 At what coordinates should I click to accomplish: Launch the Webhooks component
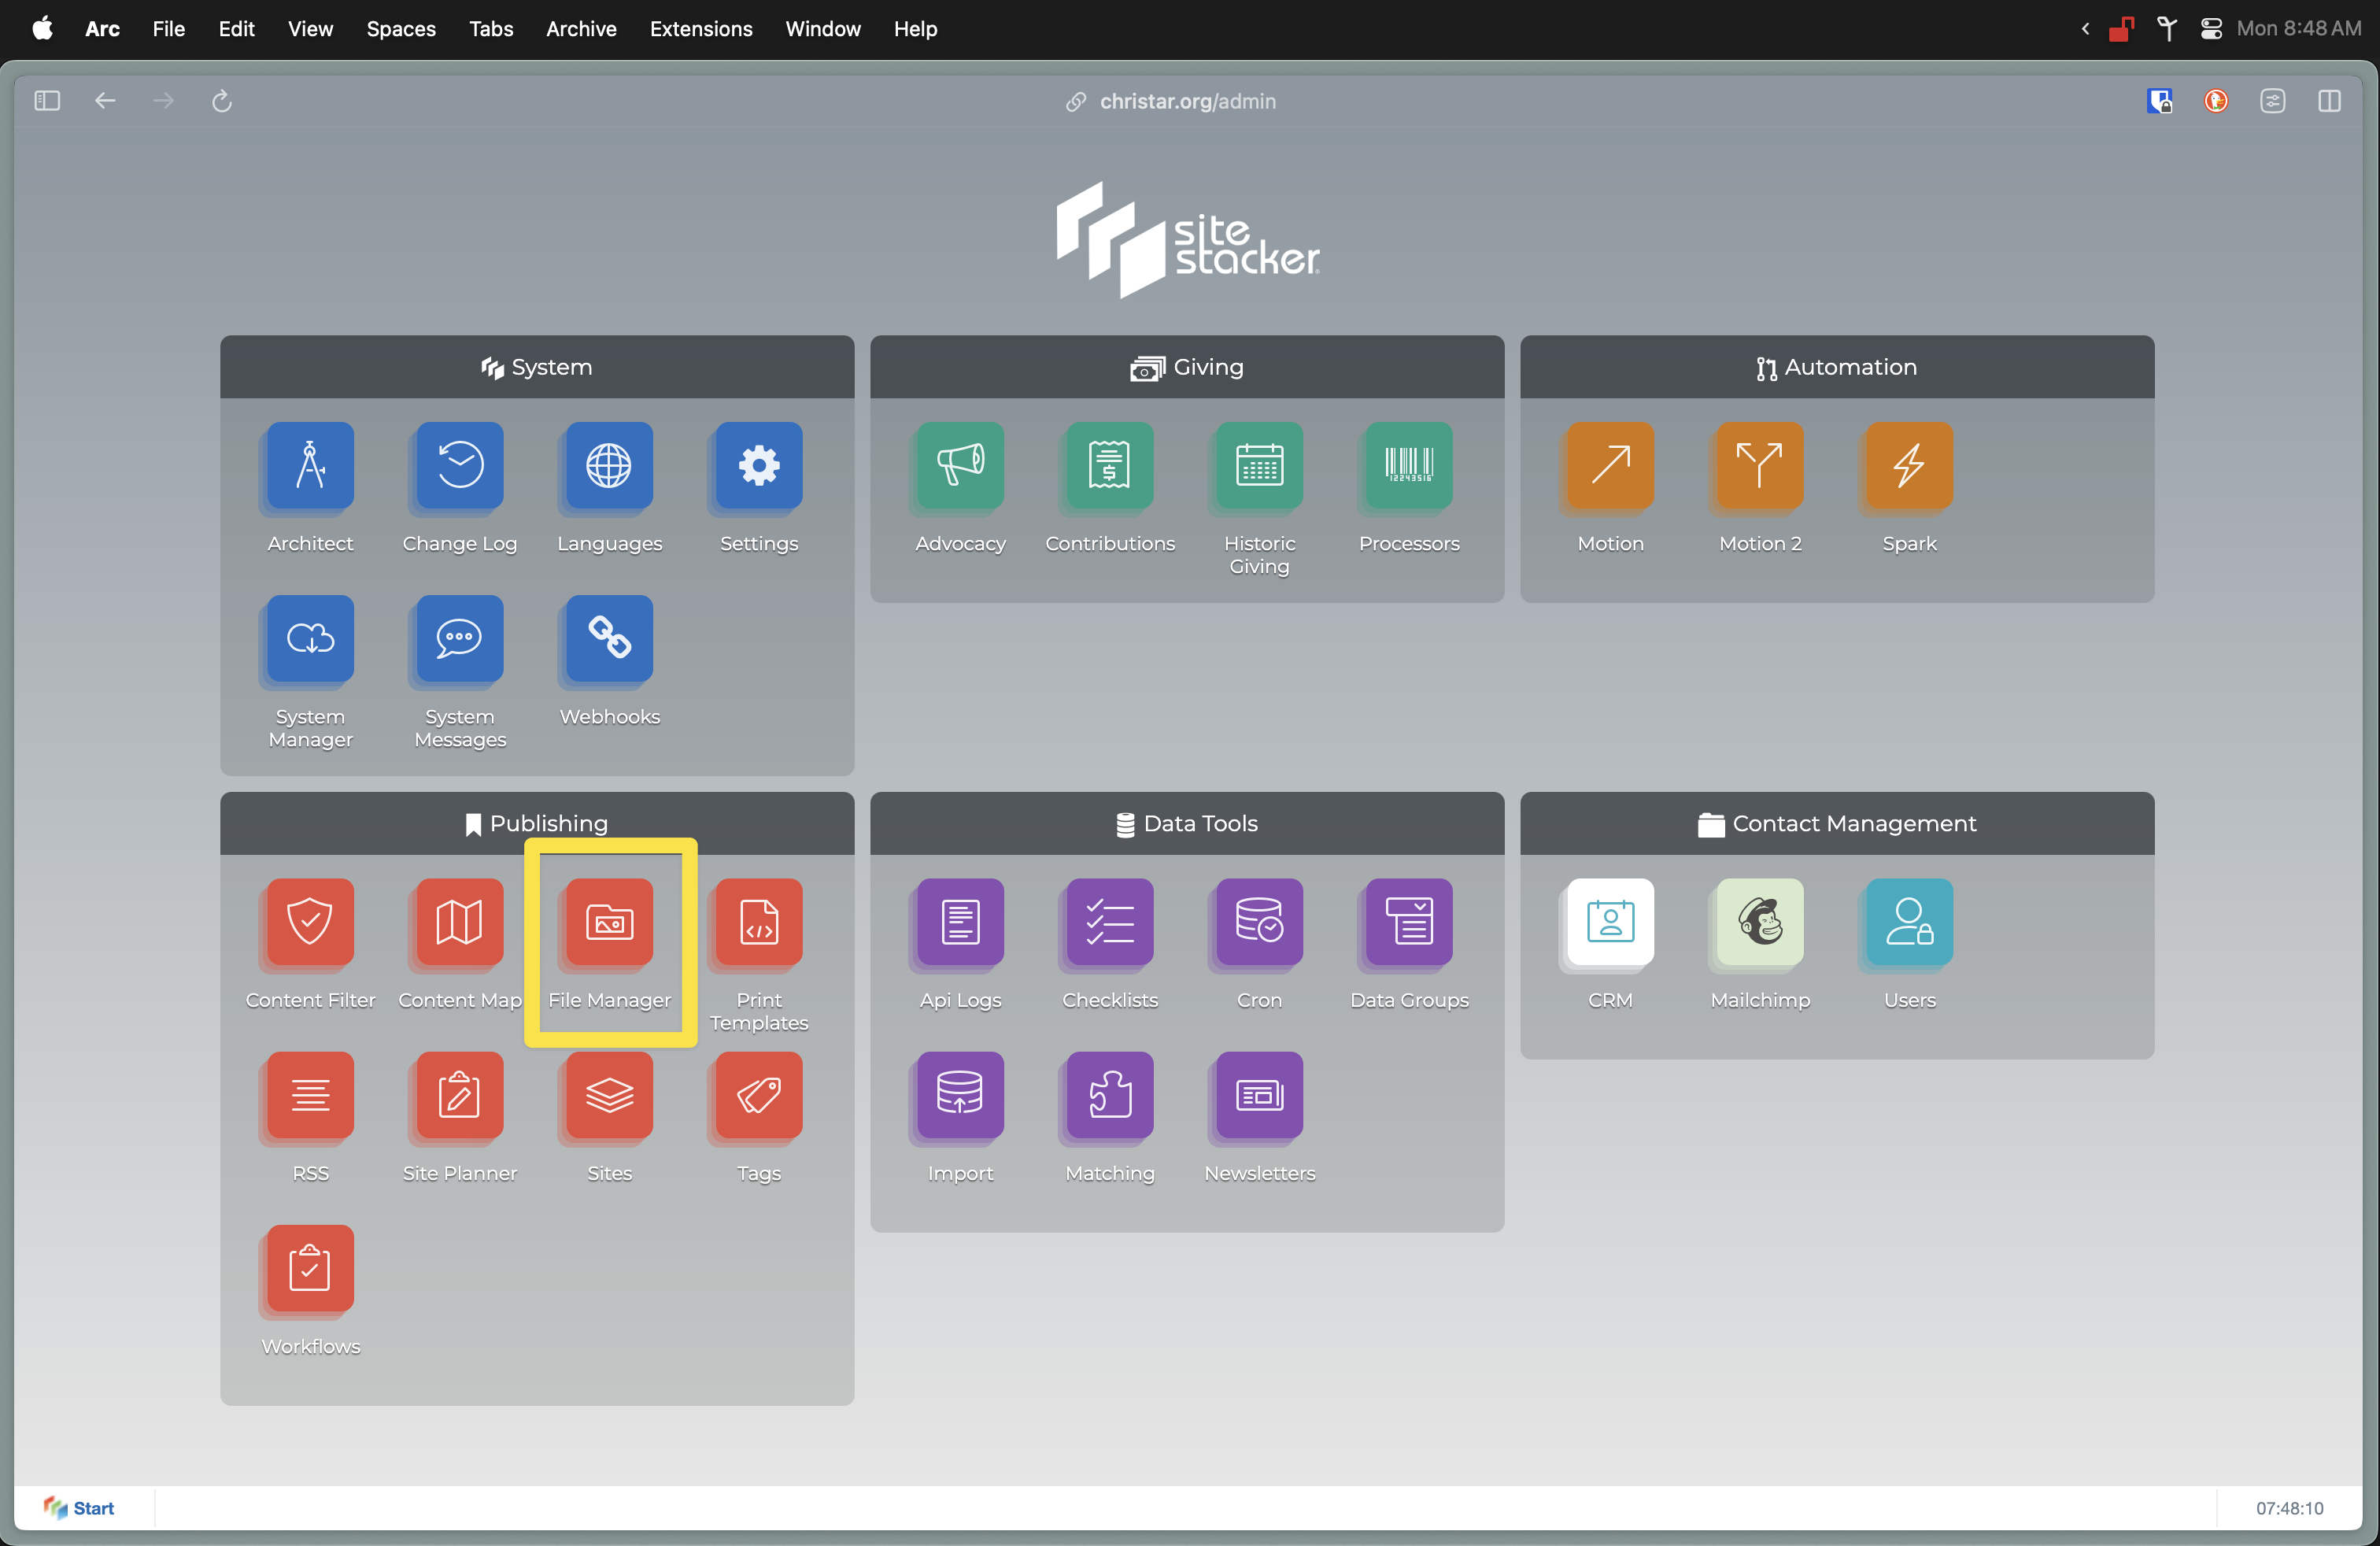pyautogui.click(x=609, y=638)
